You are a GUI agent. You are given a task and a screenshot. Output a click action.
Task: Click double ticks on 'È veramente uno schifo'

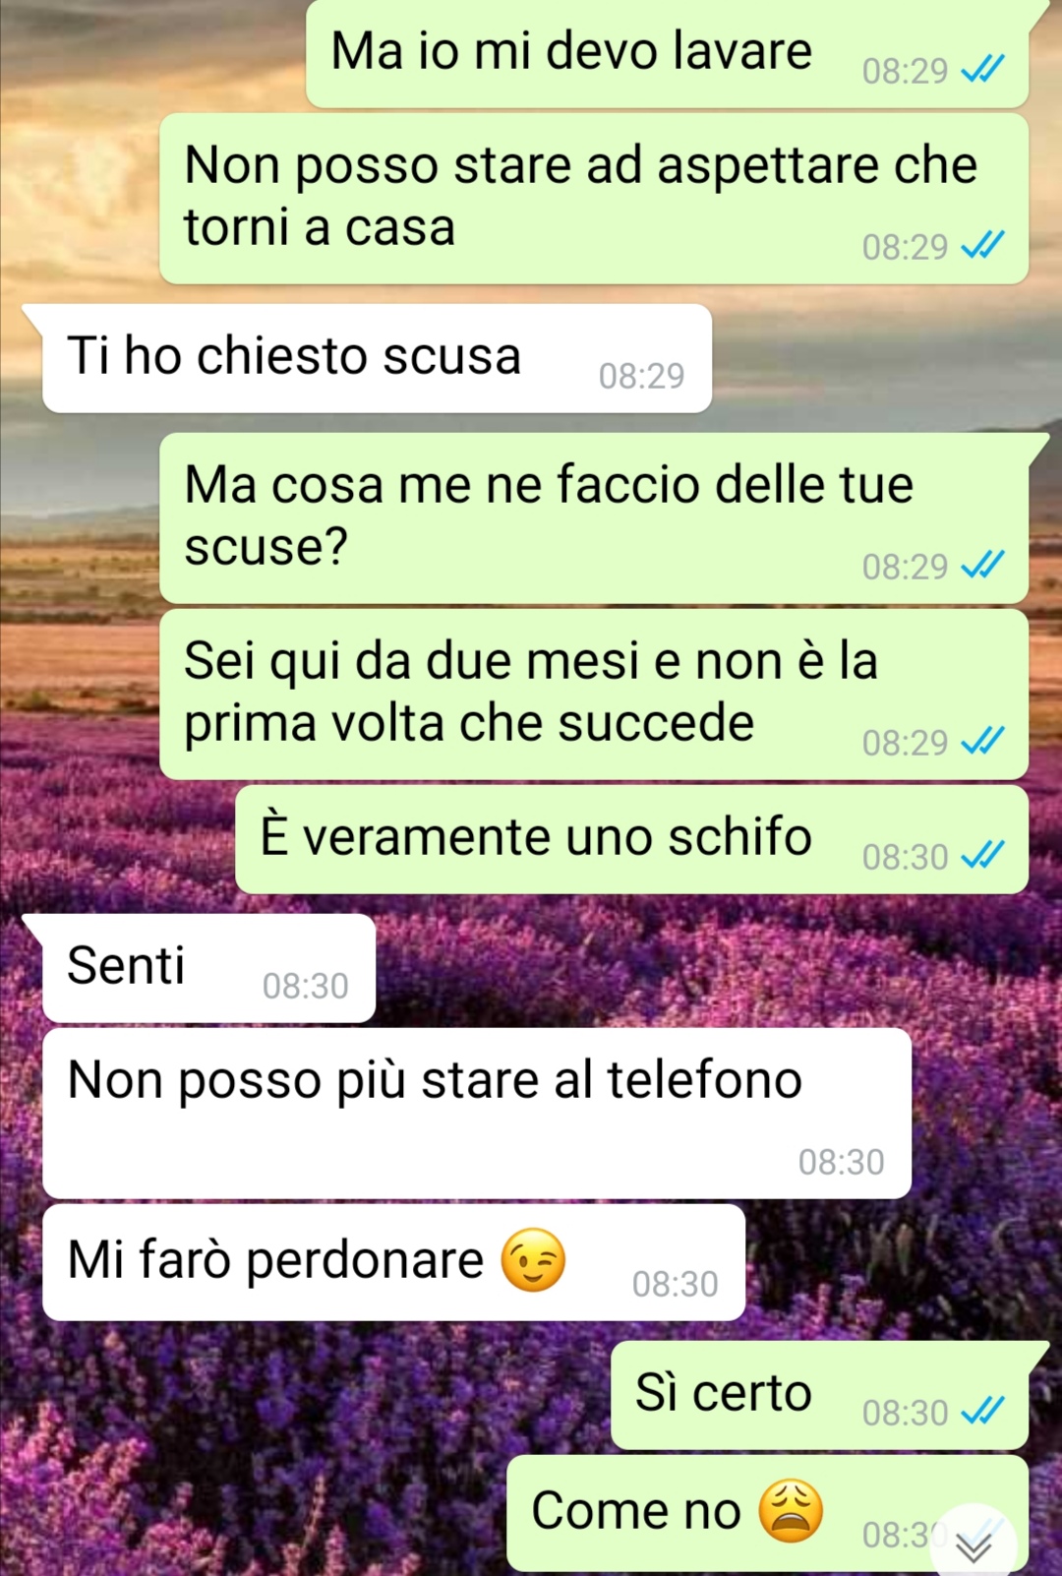[982, 856]
